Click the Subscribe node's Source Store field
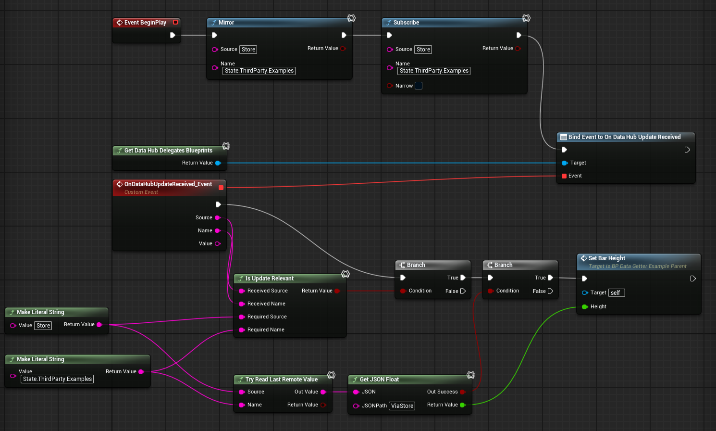The width and height of the screenshot is (716, 431). (x=423, y=50)
